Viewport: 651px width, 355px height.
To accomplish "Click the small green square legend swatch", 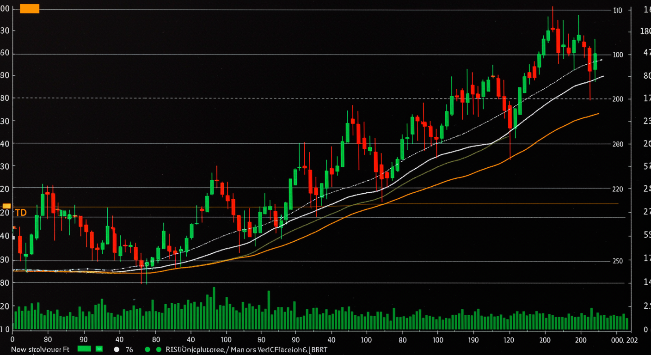I will click(x=99, y=349).
